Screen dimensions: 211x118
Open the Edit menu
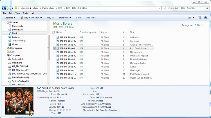tap(11, 13)
